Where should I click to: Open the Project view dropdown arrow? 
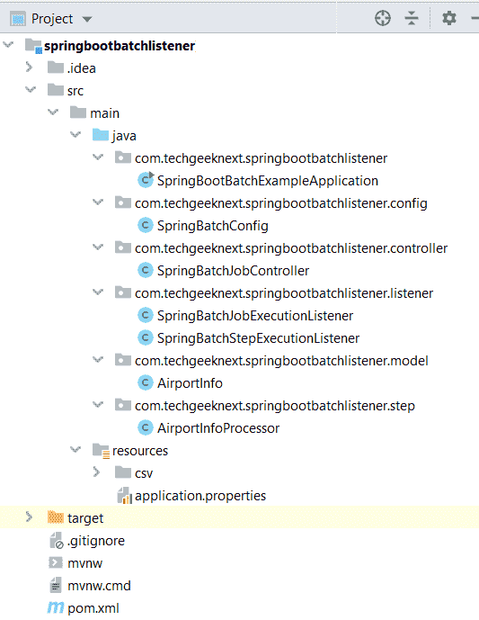click(87, 19)
